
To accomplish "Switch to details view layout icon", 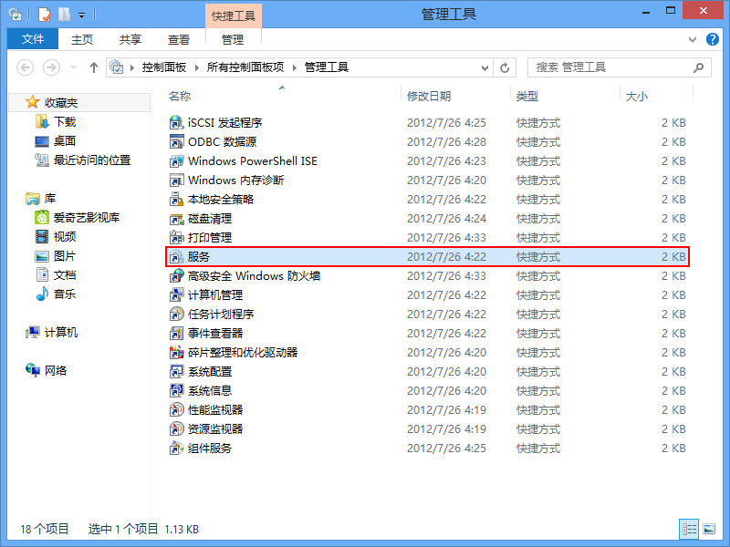I will [689, 529].
